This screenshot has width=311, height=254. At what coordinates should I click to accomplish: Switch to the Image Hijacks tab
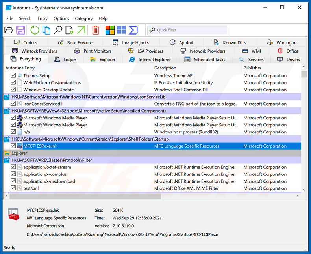131,42
